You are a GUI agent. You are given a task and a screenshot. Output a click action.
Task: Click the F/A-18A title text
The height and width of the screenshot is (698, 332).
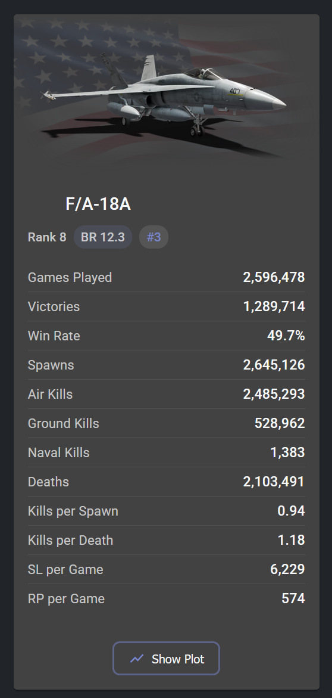coord(98,204)
